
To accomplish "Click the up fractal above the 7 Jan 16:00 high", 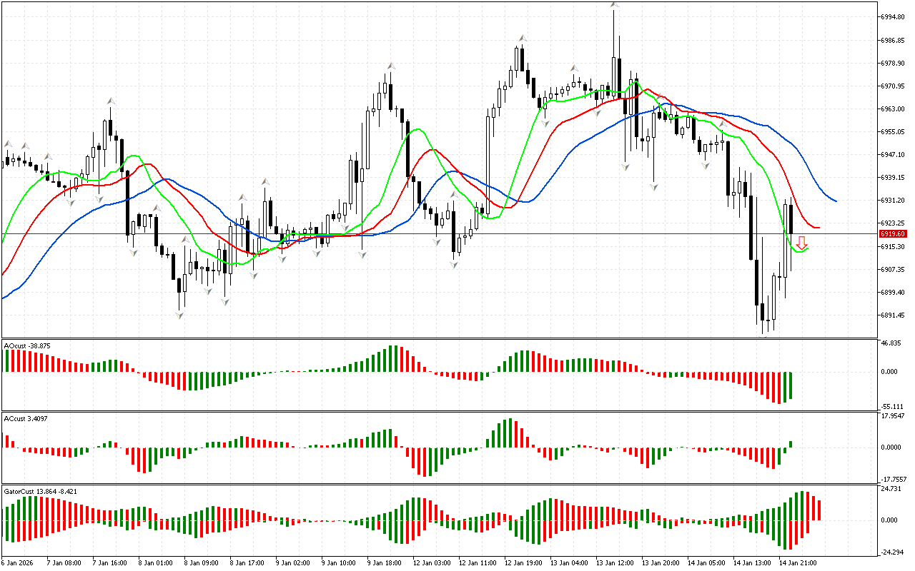I will (111, 101).
